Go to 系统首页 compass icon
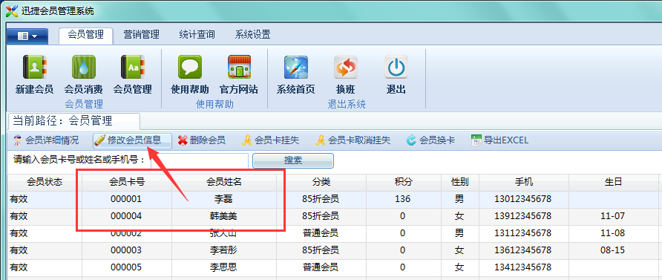 (296, 75)
